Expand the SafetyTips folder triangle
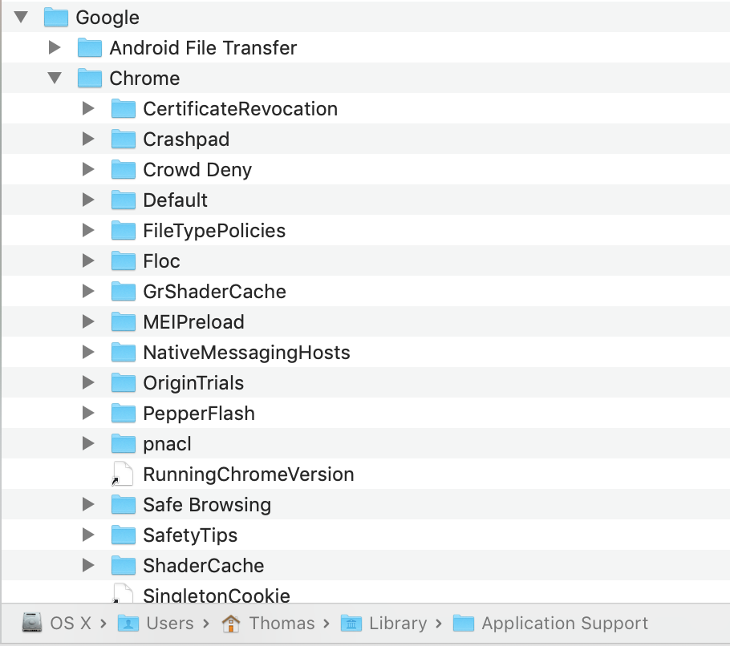The image size is (730, 646). click(x=88, y=535)
